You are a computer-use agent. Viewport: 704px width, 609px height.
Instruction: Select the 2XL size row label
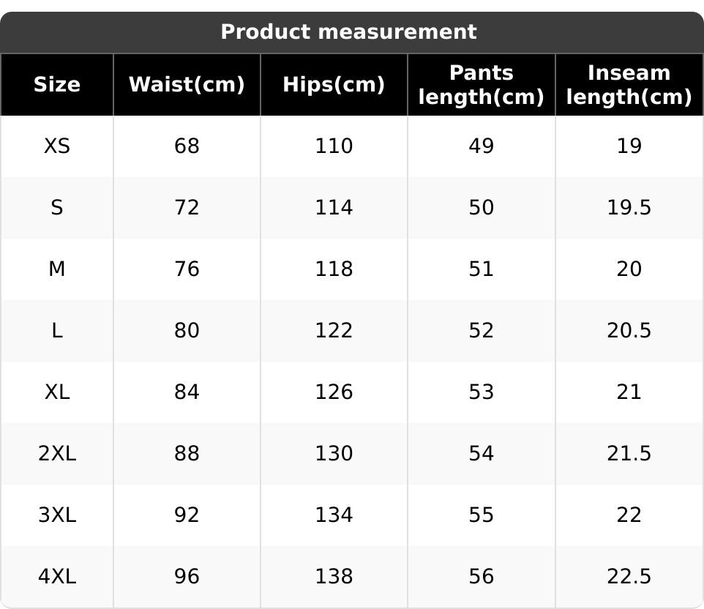coord(57,454)
